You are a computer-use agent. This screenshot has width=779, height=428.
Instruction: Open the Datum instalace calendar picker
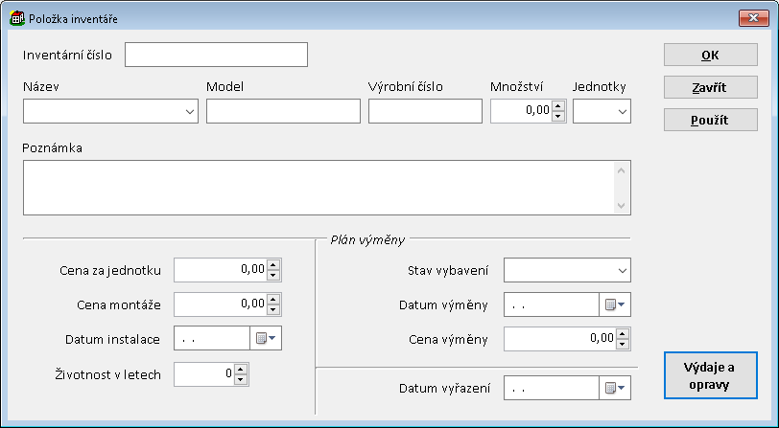[x=265, y=338]
